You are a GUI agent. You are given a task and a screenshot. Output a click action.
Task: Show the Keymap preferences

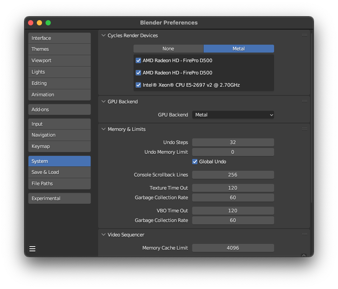[x=60, y=147]
